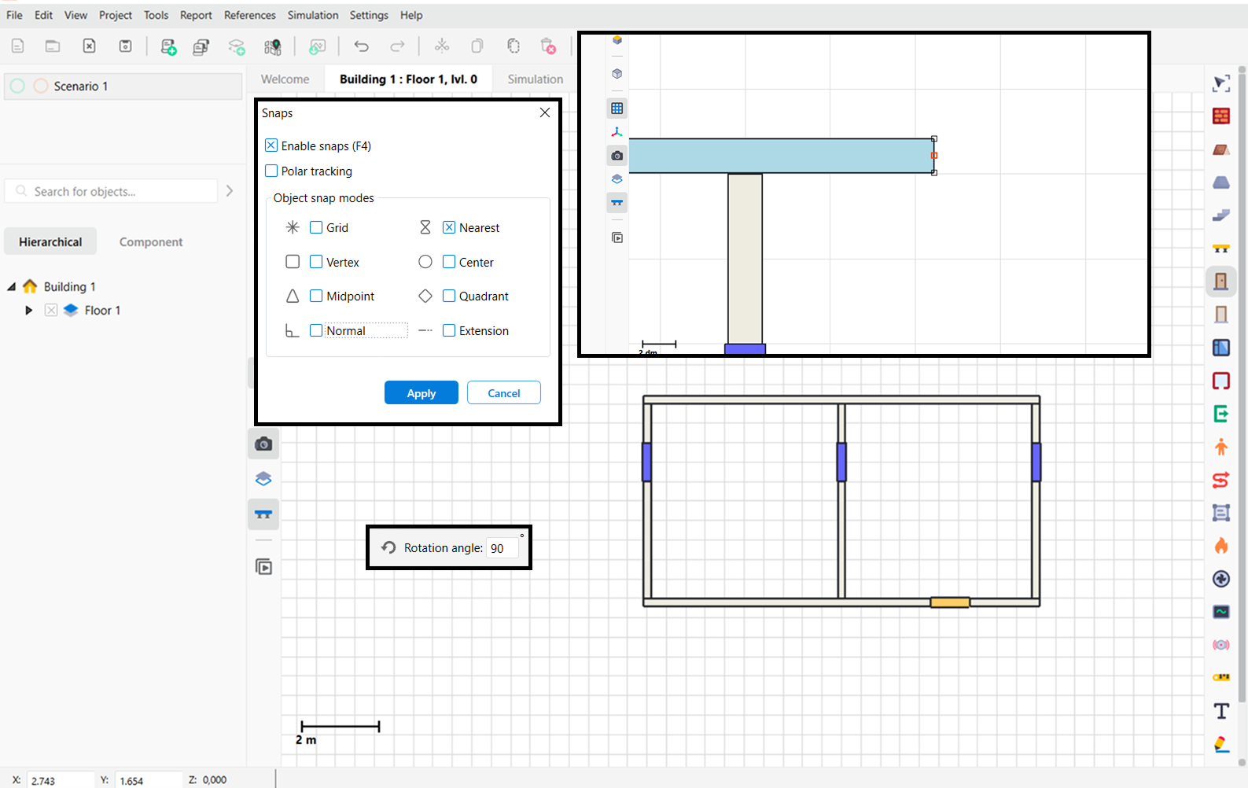The image size is (1248, 788).
Task: Pick the window tool icon
Action: pyautogui.click(x=1220, y=348)
